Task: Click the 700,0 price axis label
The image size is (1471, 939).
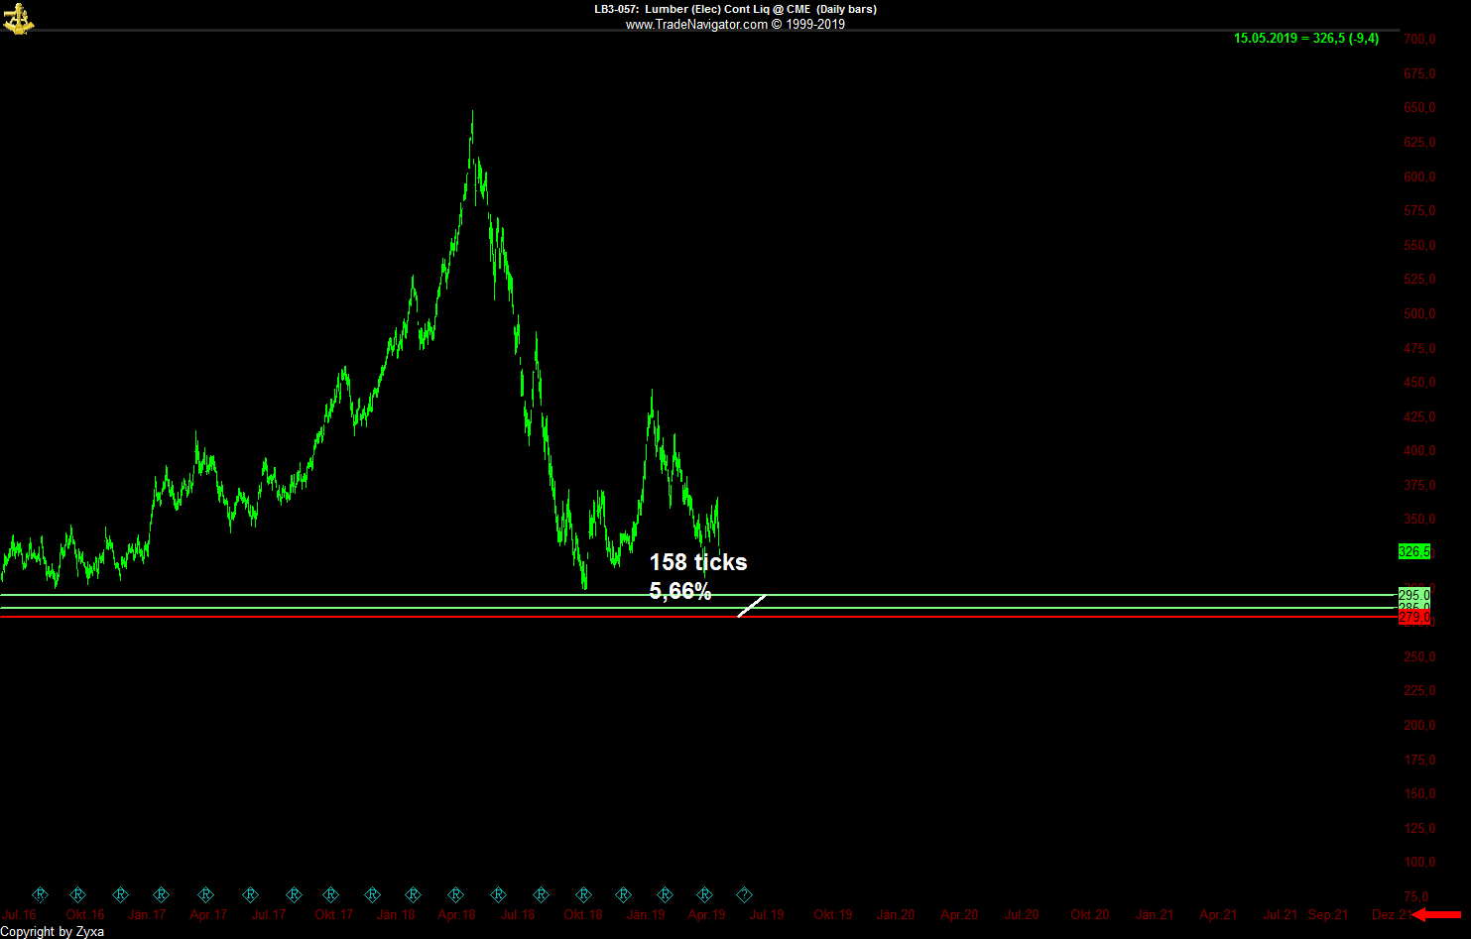Action: pos(1419,39)
